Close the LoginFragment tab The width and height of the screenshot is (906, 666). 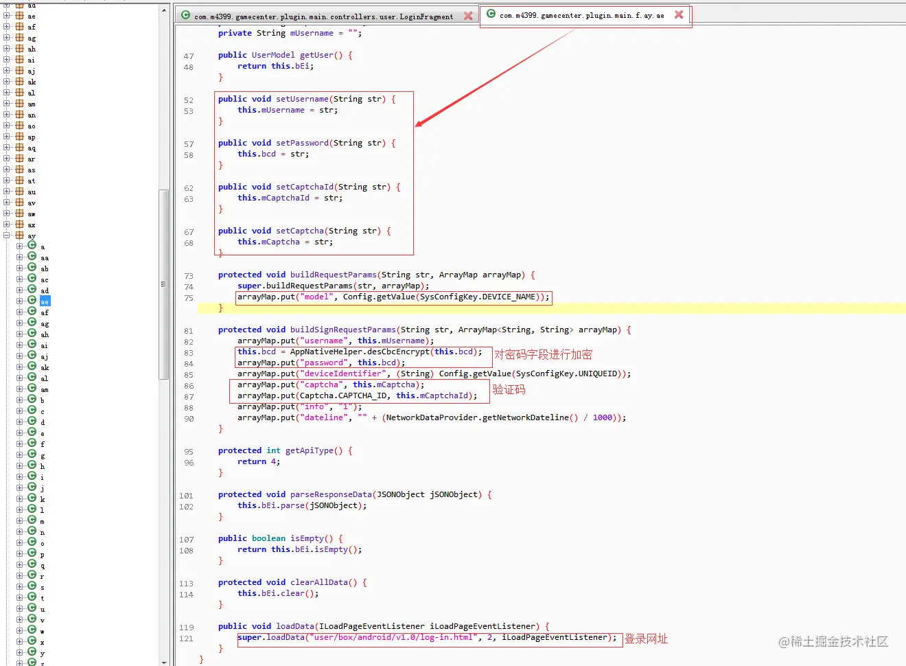click(x=468, y=16)
